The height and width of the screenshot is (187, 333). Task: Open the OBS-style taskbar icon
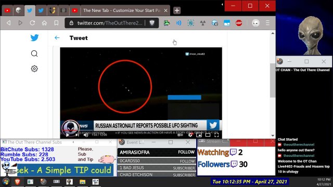pos(43,182)
